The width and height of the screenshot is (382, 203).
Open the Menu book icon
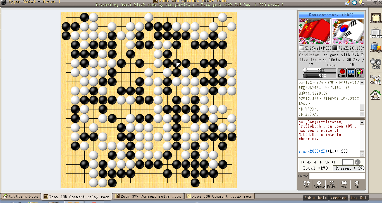click(344, 185)
